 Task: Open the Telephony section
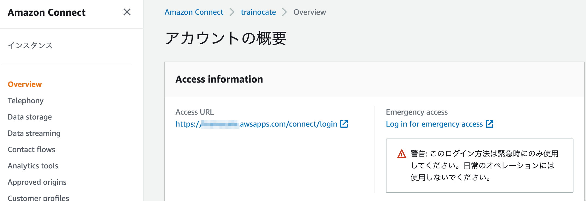tap(26, 100)
